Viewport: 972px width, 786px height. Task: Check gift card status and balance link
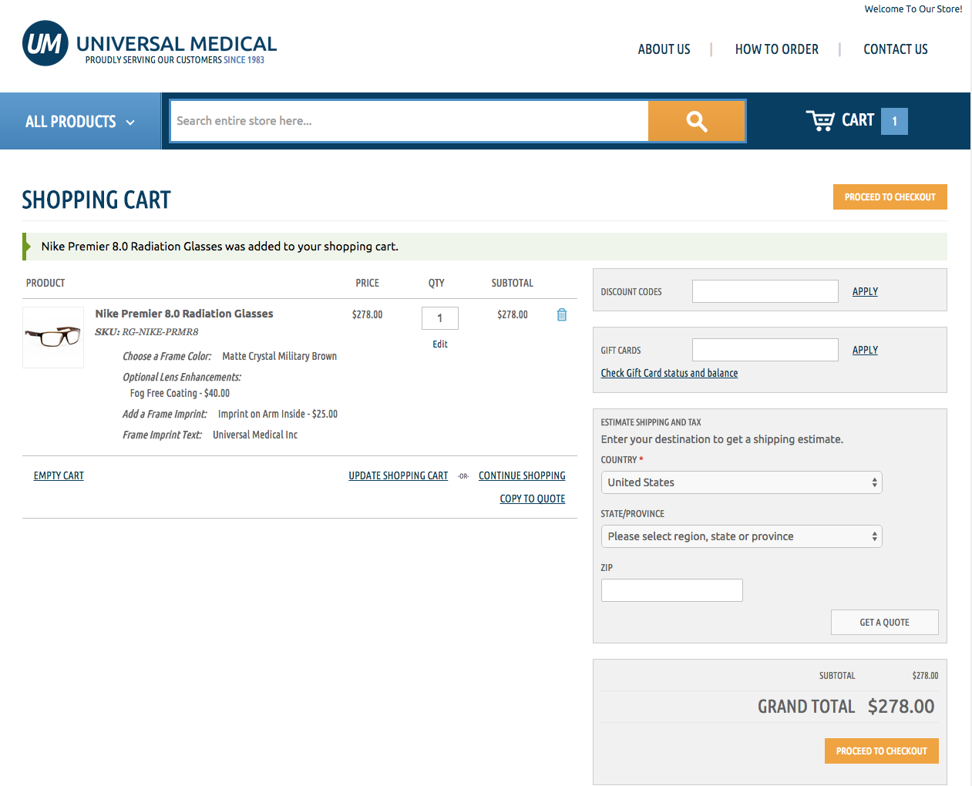click(669, 373)
